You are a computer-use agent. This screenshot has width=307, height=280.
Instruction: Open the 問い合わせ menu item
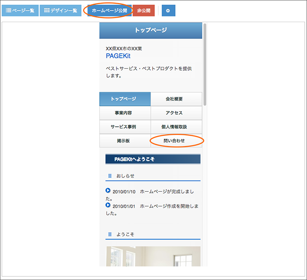[176, 141]
